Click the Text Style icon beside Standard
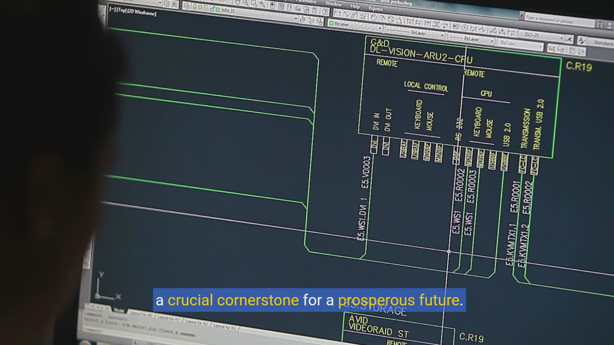The width and height of the screenshot is (614, 345). coord(581,40)
